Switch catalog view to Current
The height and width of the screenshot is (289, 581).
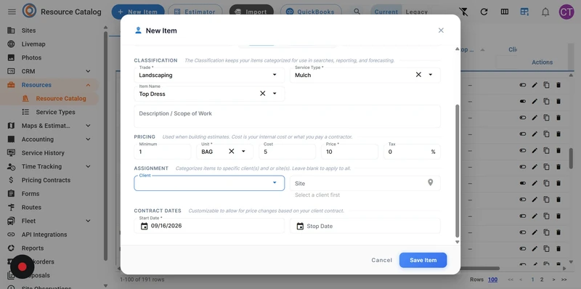click(x=386, y=12)
